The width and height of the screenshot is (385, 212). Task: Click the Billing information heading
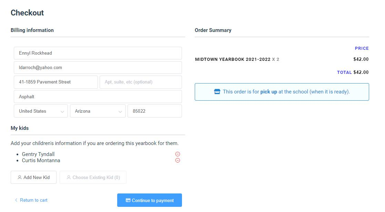tap(32, 30)
